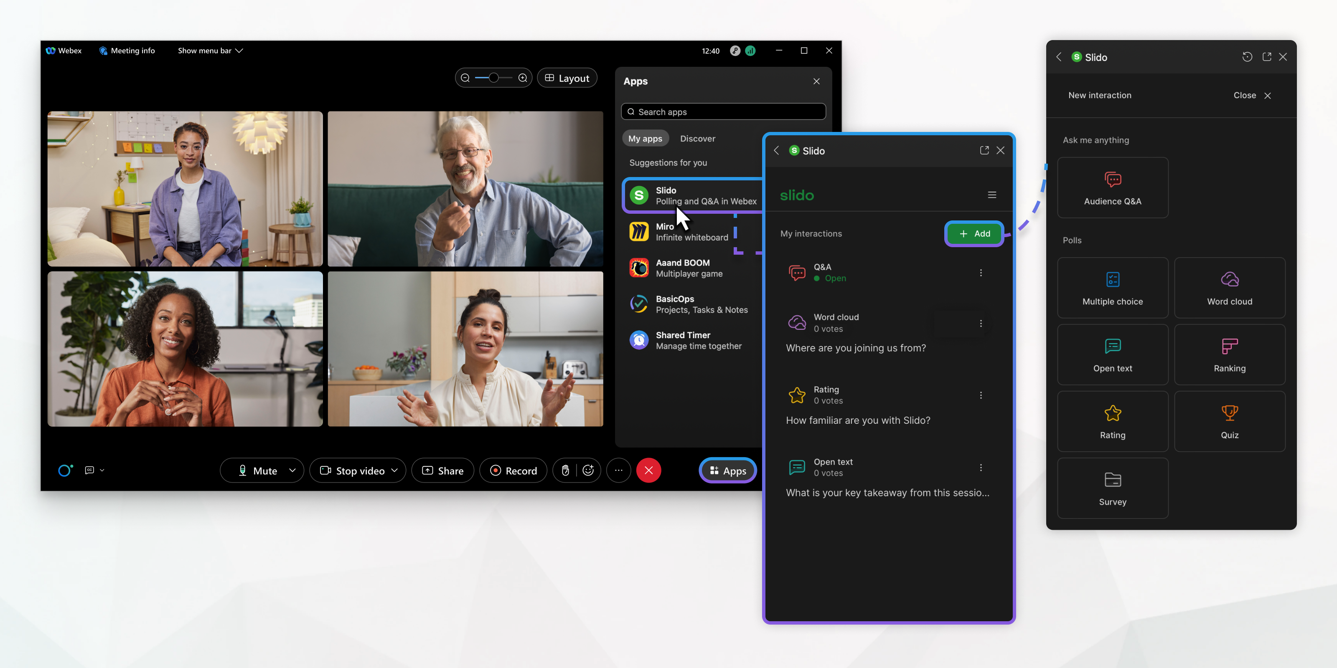Viewport: 1337px width, 668px height.
Task: Create a Rating poll
Action: [1112, 422]
